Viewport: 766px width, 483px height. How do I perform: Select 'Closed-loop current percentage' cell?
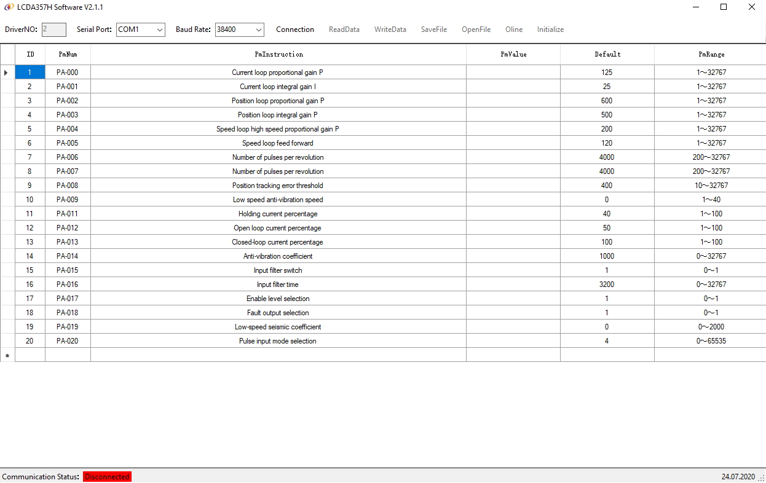(x=278, y=242)
